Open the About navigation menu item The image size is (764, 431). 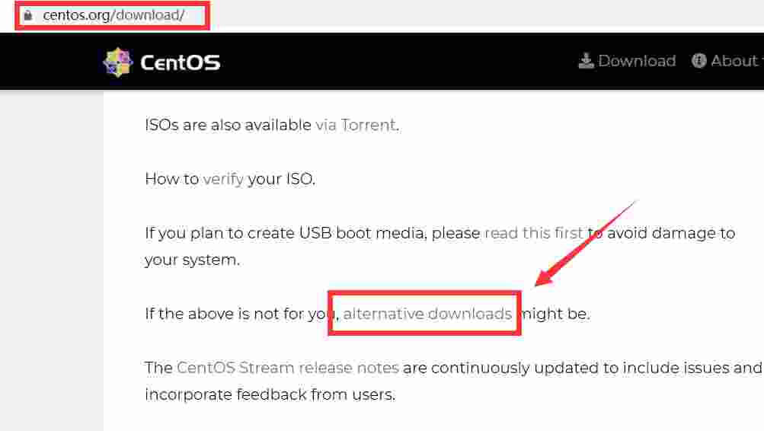click(x=725, y=61)
